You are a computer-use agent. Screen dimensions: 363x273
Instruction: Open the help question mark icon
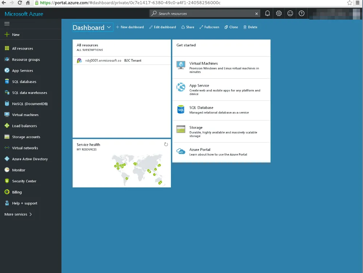pos(301,13)
